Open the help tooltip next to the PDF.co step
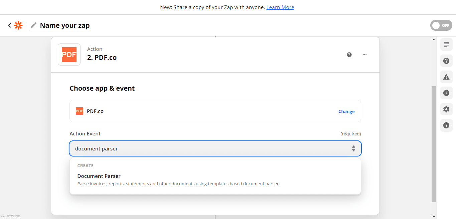The image size is (456, 219). pyautogui.click(x=349, y=54)
